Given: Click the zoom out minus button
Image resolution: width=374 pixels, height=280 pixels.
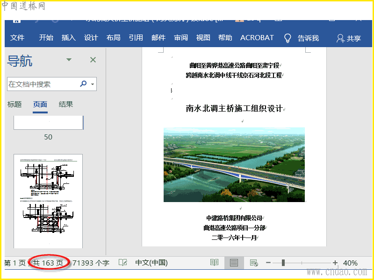Looking at the screenshot, I should [x=268, y=263].
